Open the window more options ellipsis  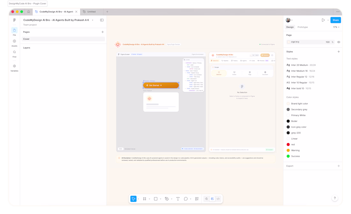[338, 11]
